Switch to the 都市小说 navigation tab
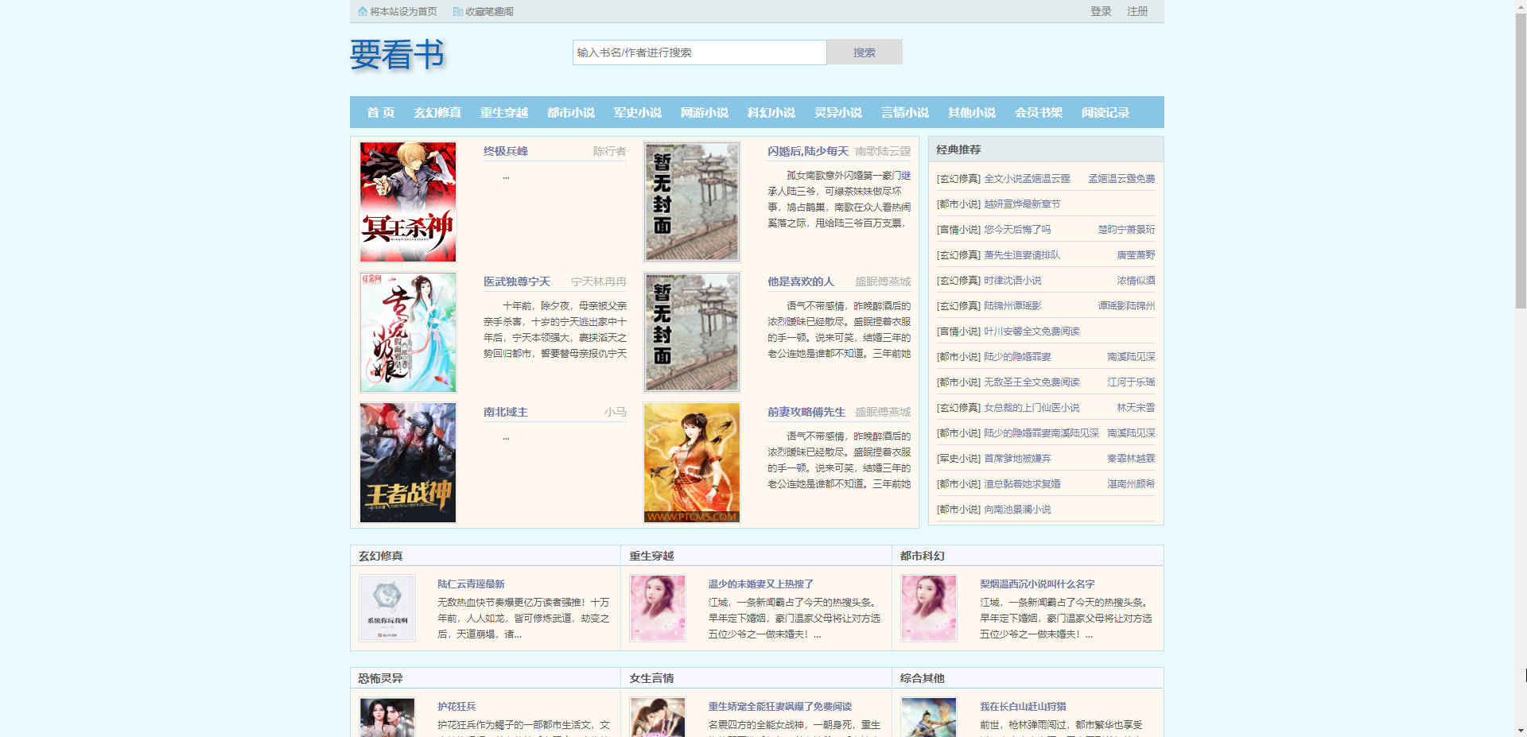The width and height of the screenshot is (1527, 737). coord(571,113)
